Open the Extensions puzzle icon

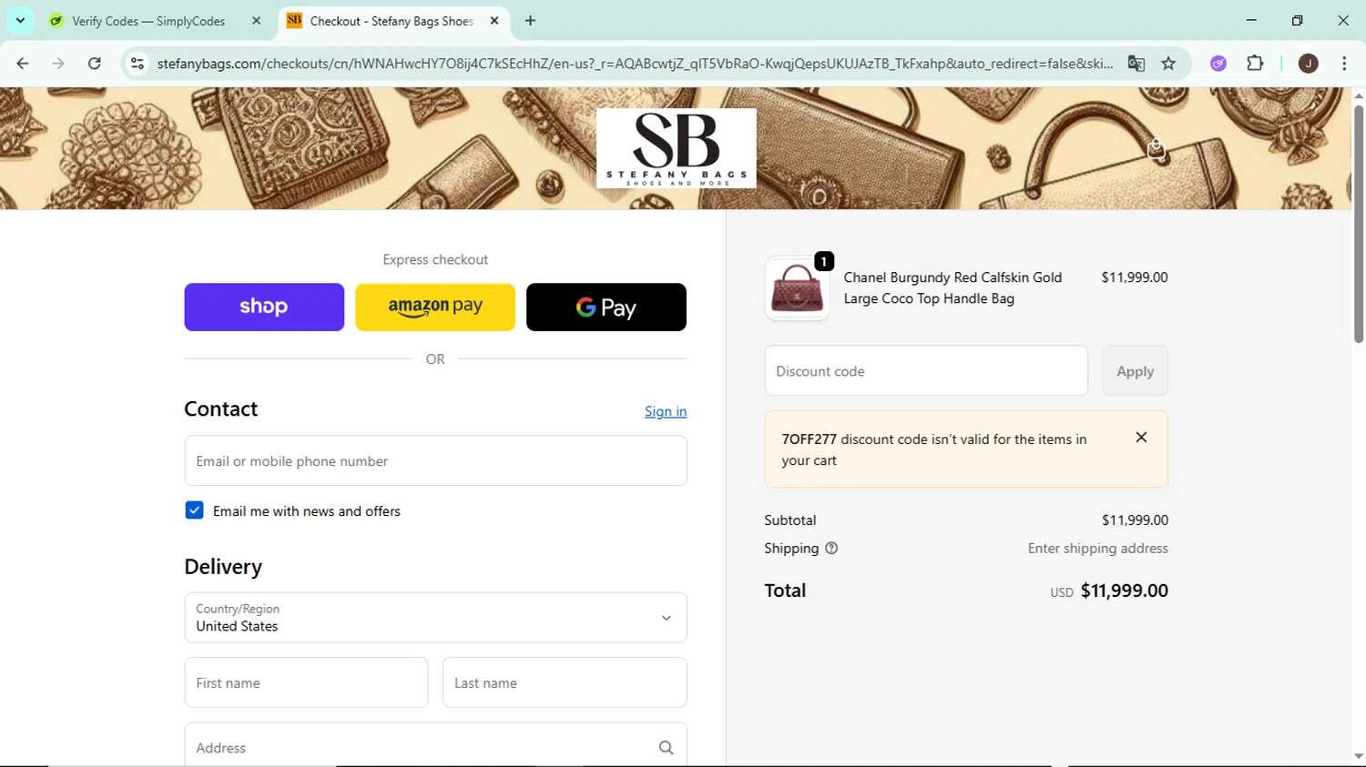click(1255, 64)
